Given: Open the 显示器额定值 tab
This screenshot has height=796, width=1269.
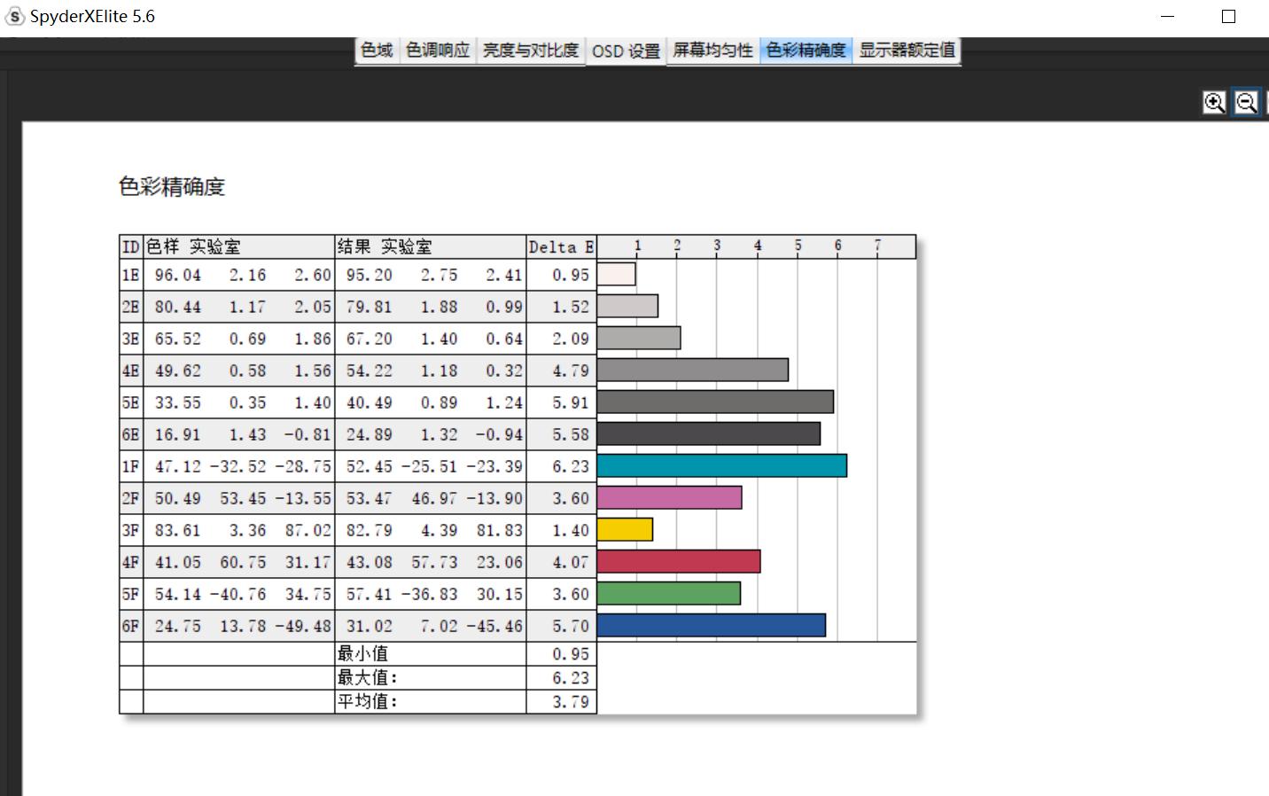Looking at the screenshot, I should coord(907,51).
